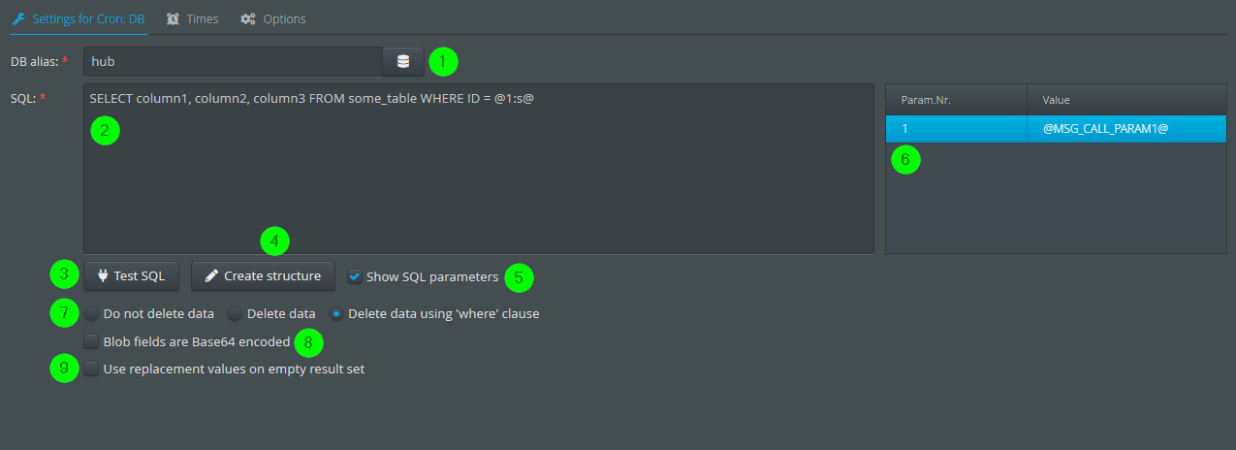Image resolution: width=1236 pixels, height=450 pixels.
Task: Select the @MSG_CALL_PARAM1@ parameter row
Action: tap(1056, 128)
